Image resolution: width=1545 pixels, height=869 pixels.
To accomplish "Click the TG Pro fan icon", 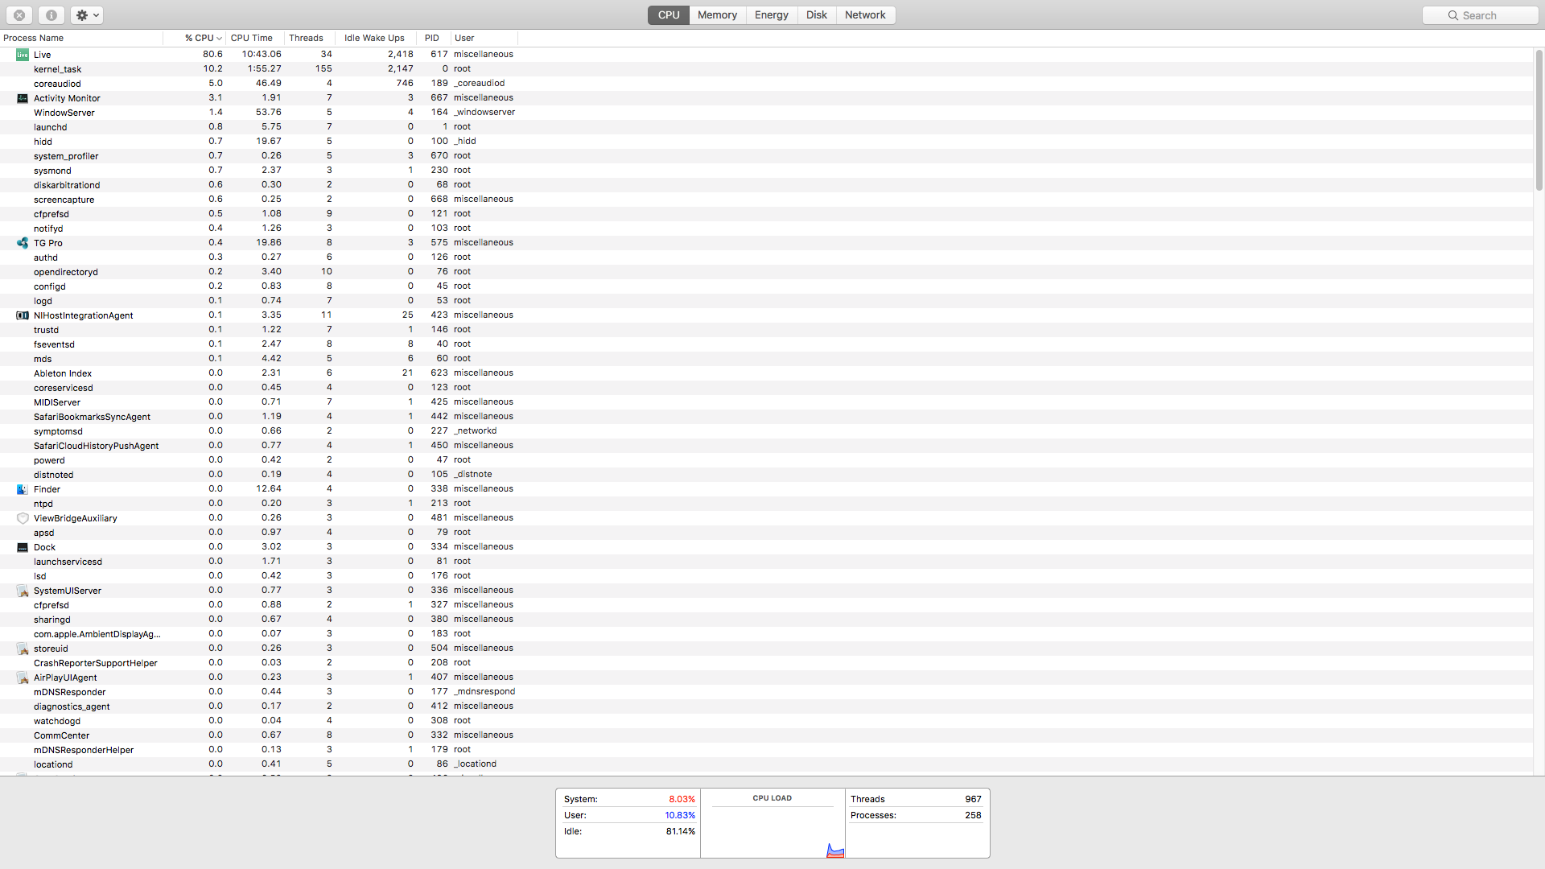I will point(23,243).
